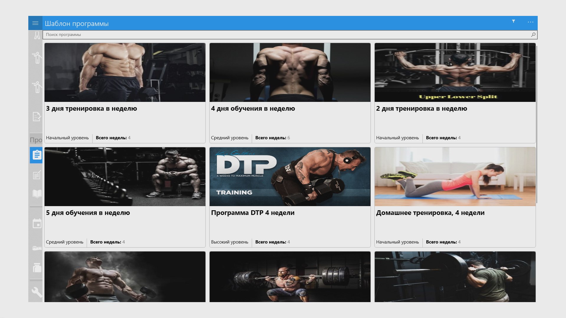Click 'Высокий уровень' on the DTP card
The width and height of the screenshot is (566, 318).
coord(230,242)
